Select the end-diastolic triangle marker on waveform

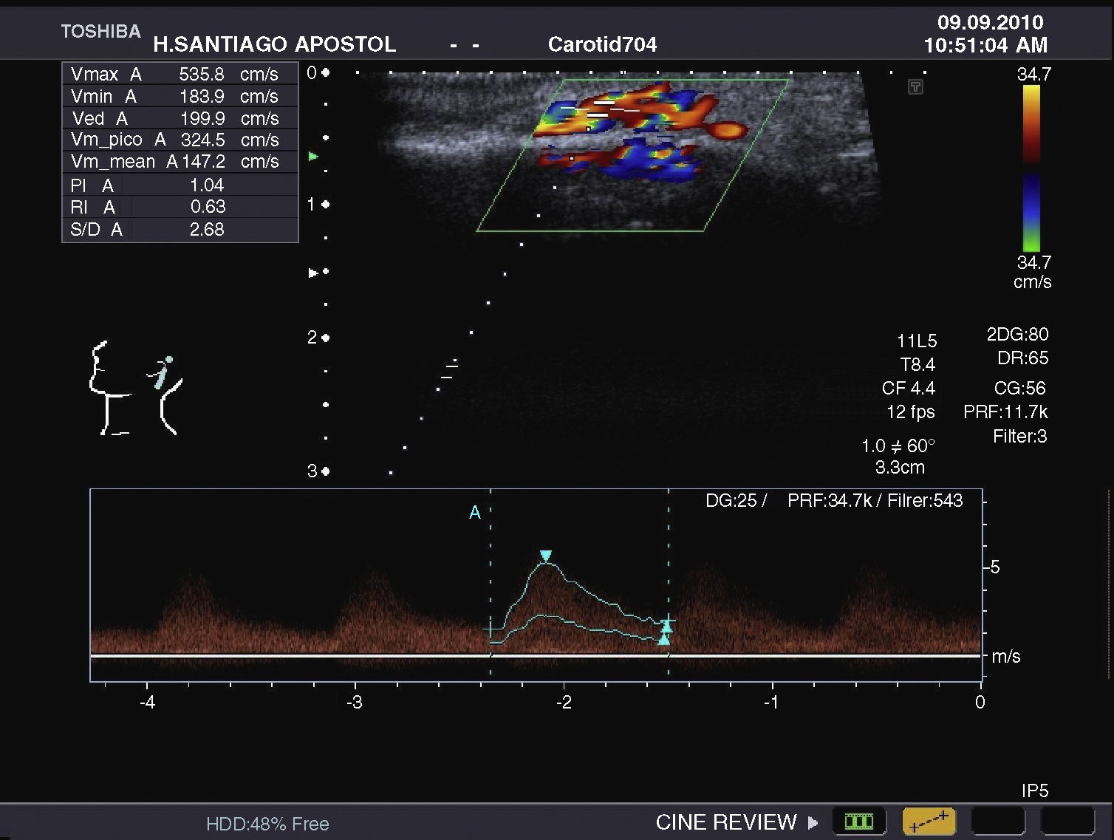[665, 639]
